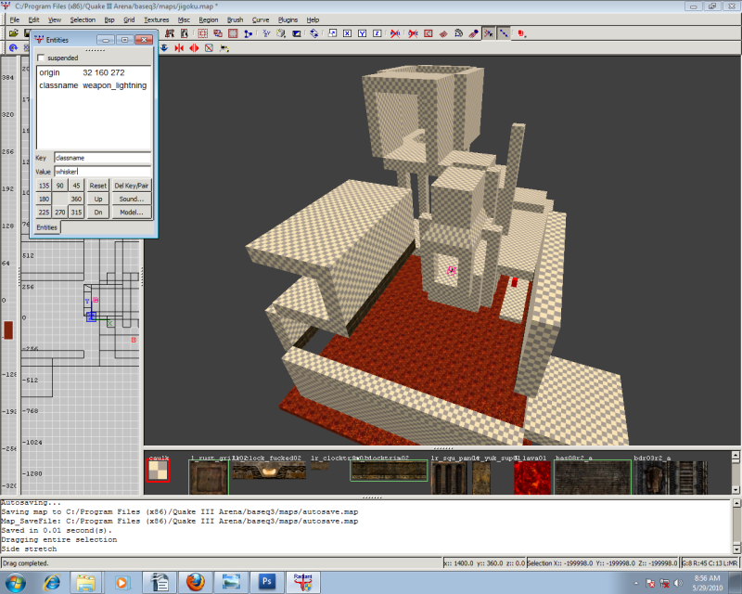Click the first red-crossed filter icon
Viewport: 742px width, 594px height.
[x=395, y=33]
